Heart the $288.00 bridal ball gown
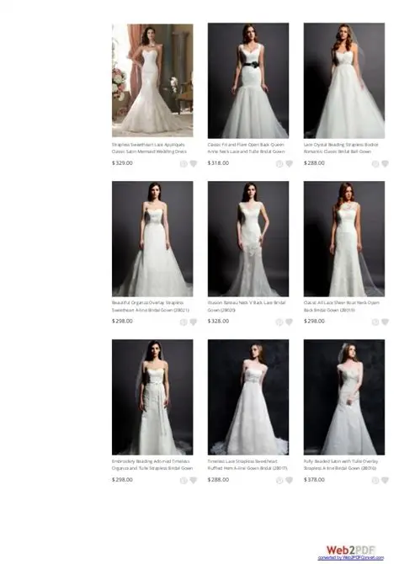 tap(385, 163)
